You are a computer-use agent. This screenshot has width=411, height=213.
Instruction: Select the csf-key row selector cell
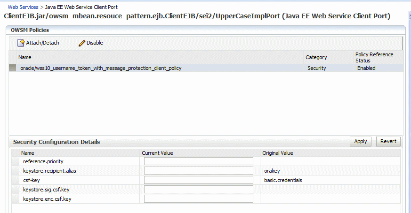[x=16, y=180]
